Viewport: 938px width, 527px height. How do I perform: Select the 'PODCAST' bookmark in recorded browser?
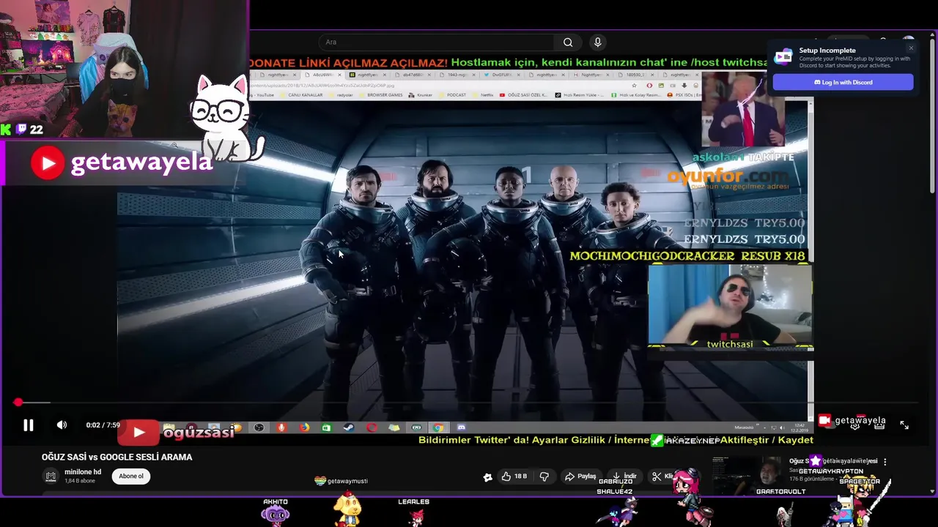coord(453,95)
